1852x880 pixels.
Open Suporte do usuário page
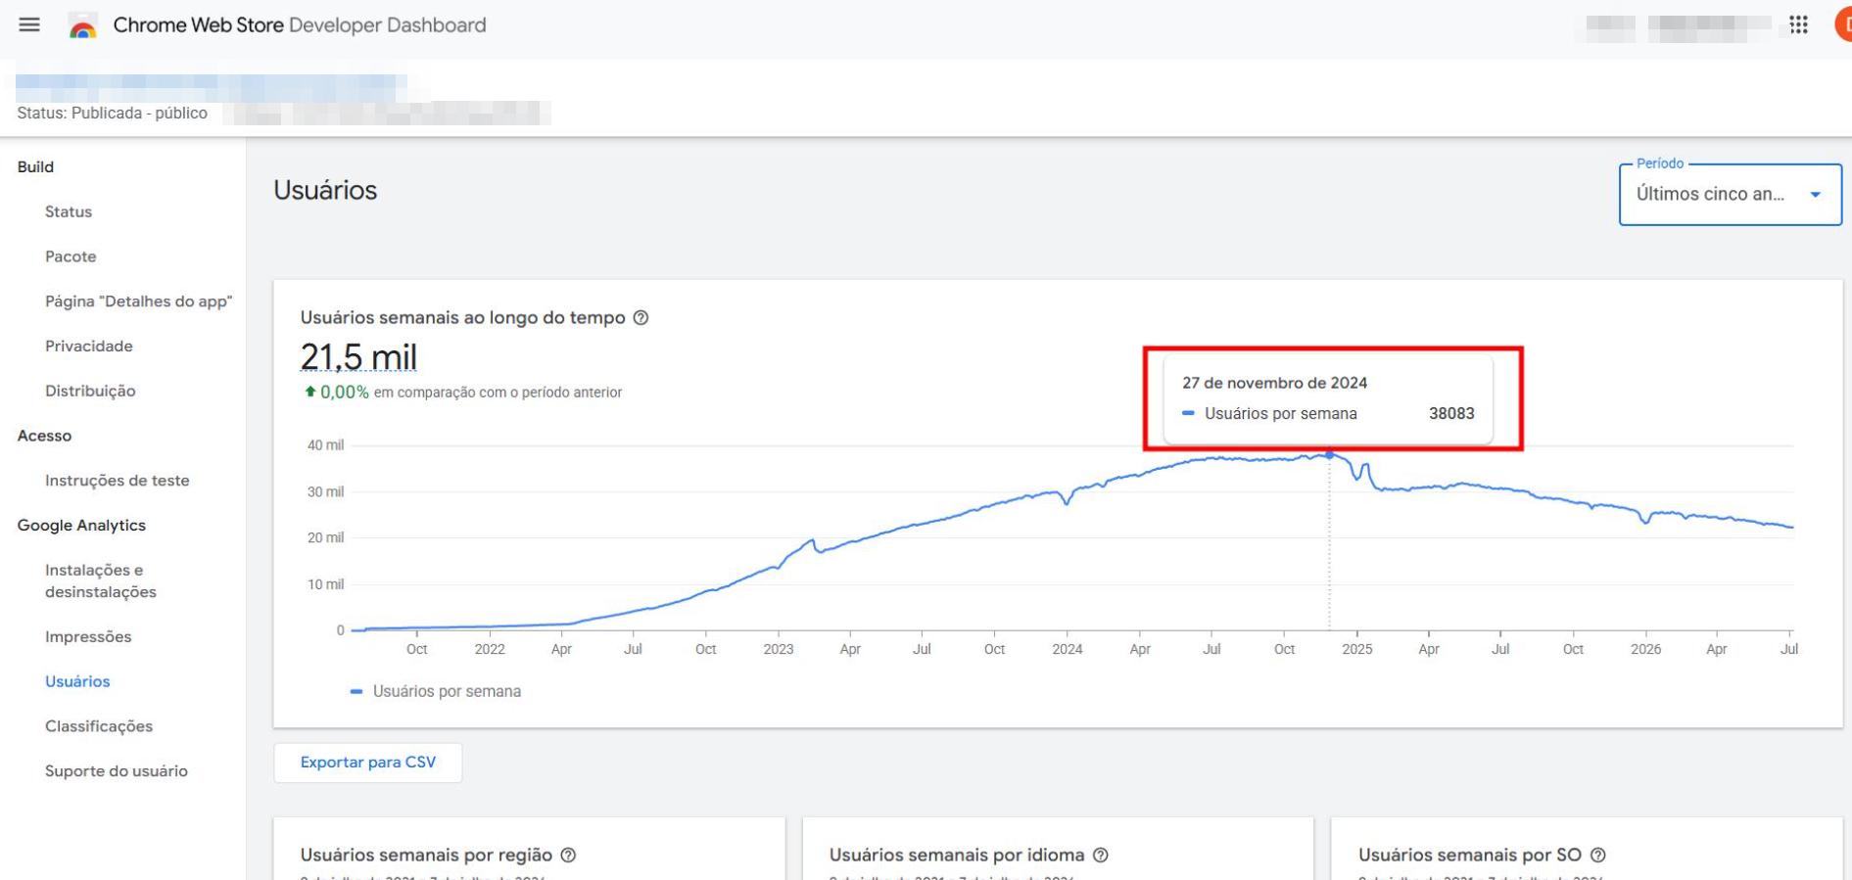117,771
